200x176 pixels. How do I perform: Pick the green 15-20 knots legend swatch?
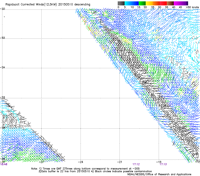(142, 3)
